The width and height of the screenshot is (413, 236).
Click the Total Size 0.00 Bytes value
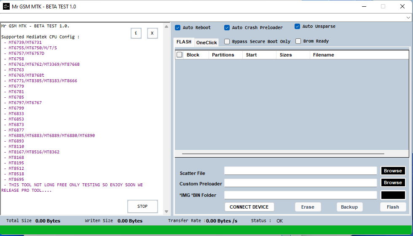click(48, 221)
